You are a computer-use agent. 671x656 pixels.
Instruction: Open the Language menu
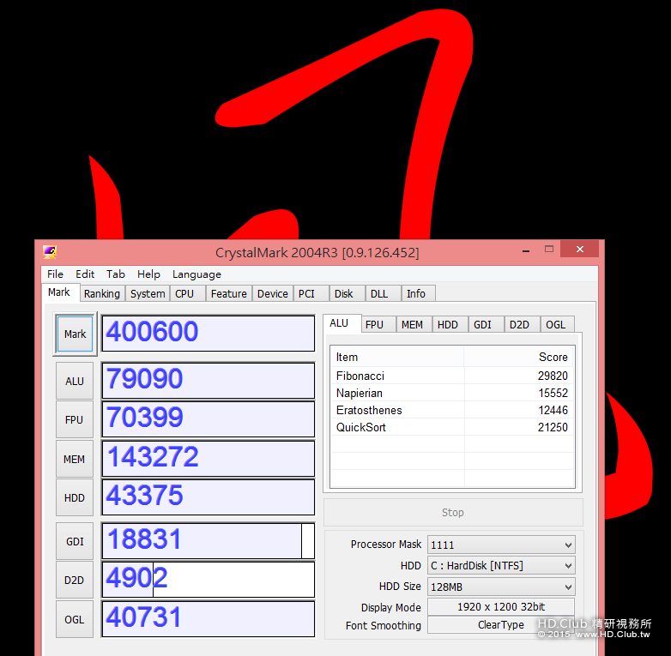click(x=196, y=274)
